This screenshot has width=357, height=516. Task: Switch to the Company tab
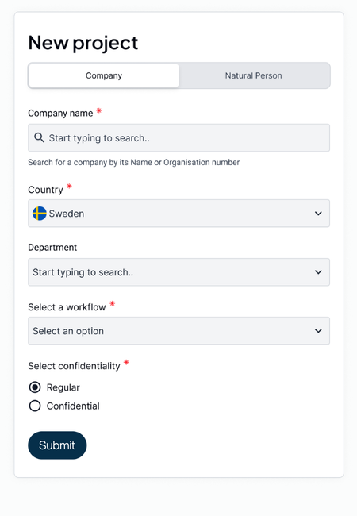[x=104, y=75]
